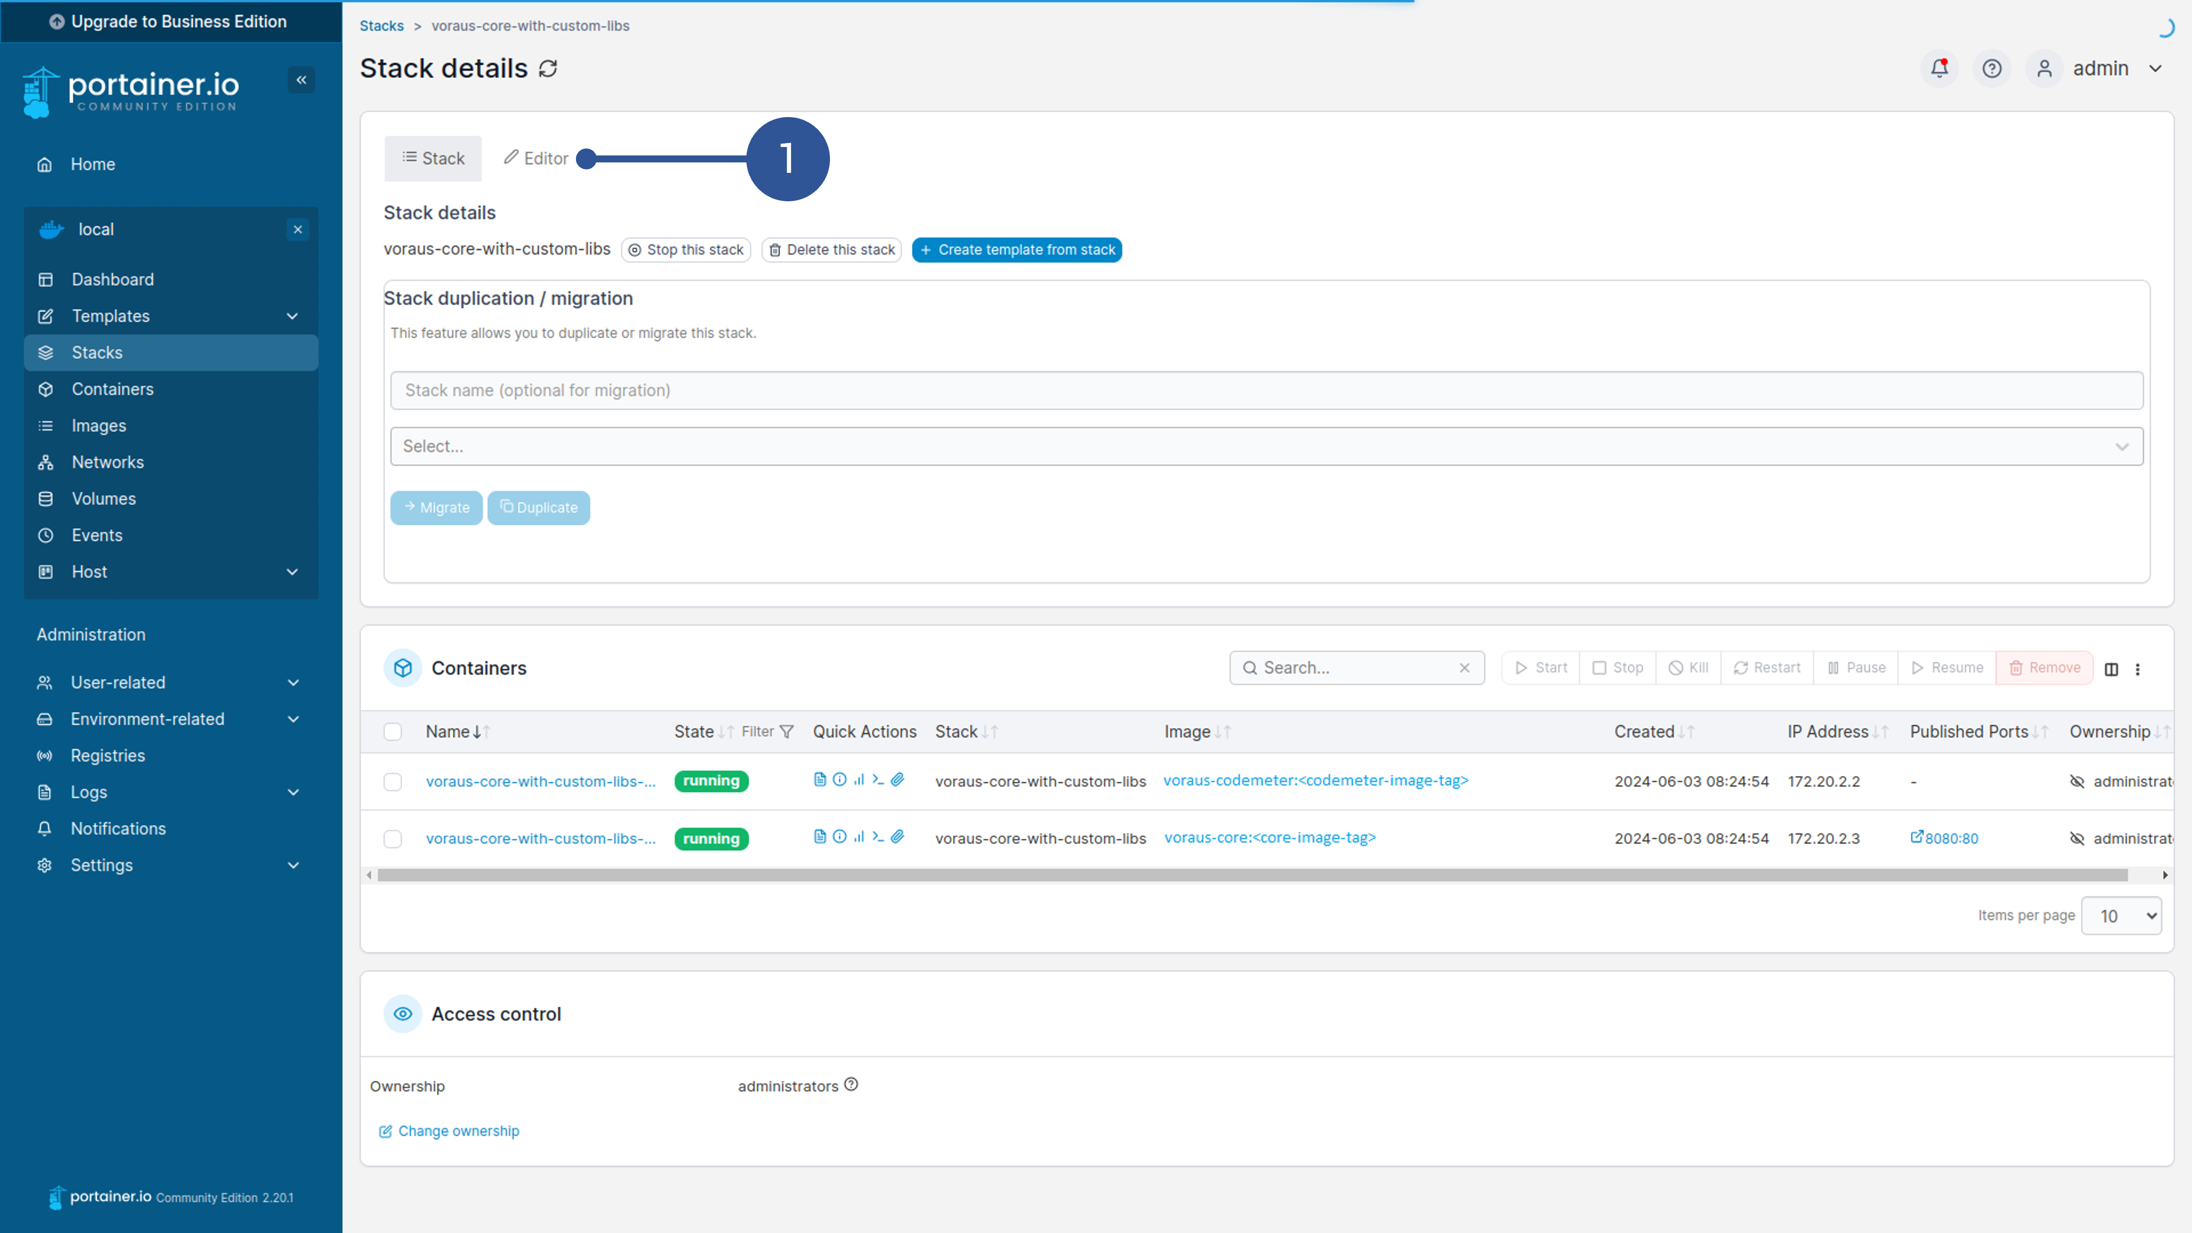Collapse the sidebar with double-chevron icon
This screenshot has height=1233, width=2192.
301,80
